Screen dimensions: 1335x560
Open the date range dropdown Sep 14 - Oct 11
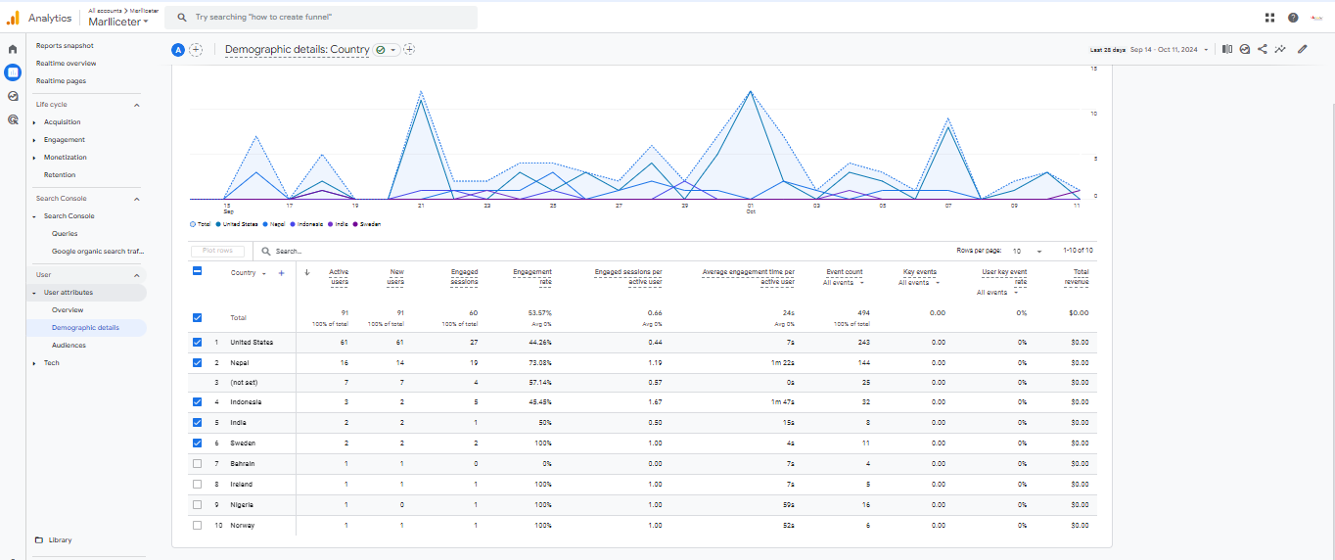coord(1170,49)
